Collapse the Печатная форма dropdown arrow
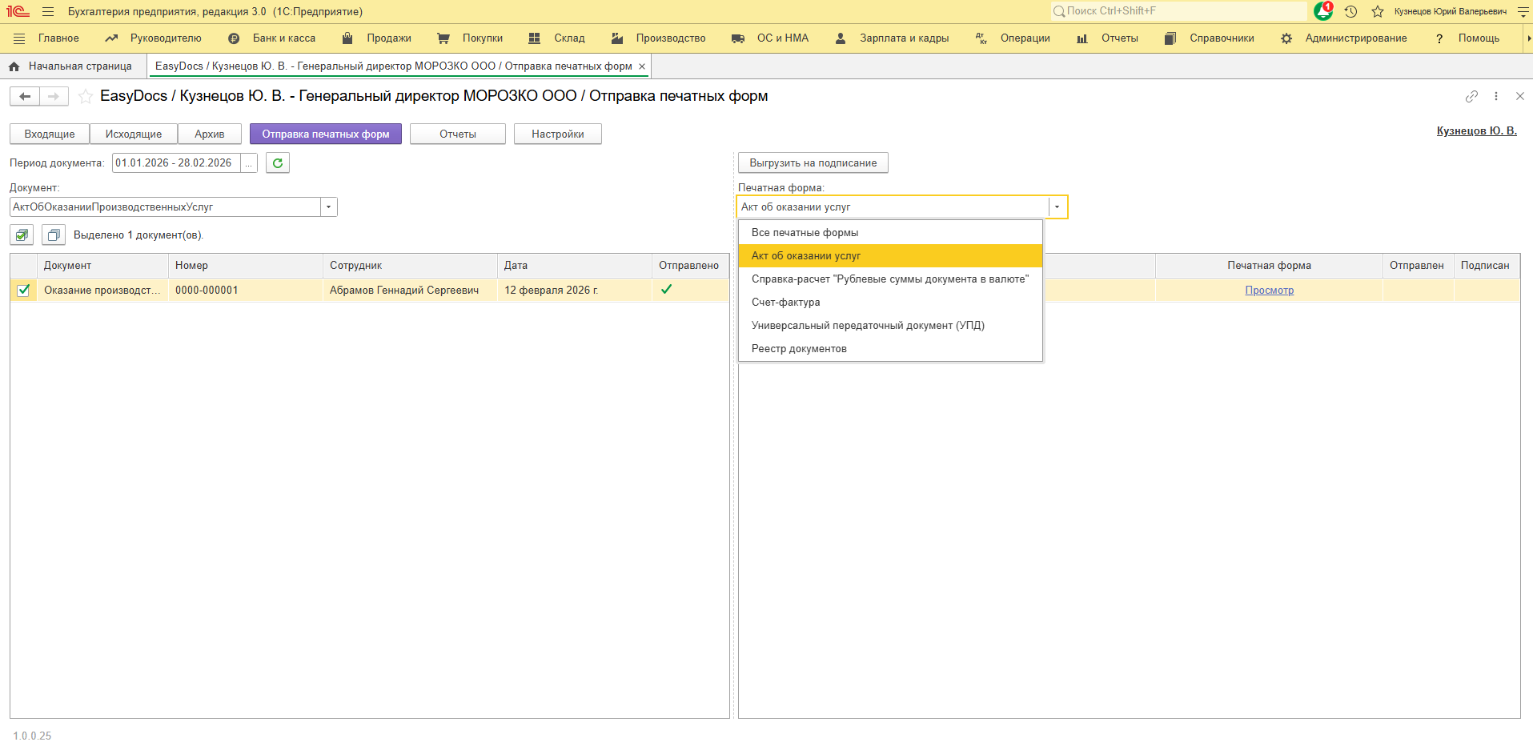This screenshot has width=1533, height=750. click(x=1057, y=207)
